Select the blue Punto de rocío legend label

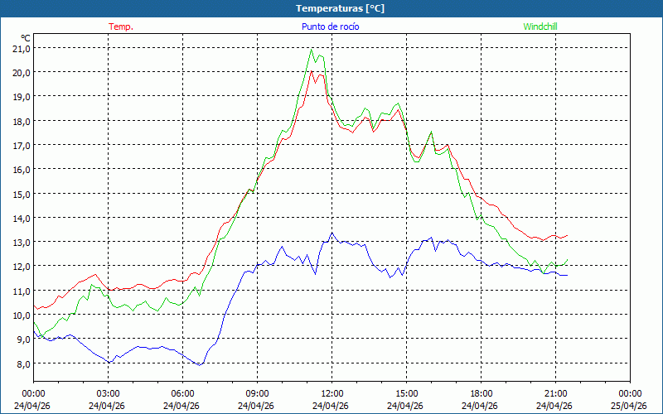331,26
